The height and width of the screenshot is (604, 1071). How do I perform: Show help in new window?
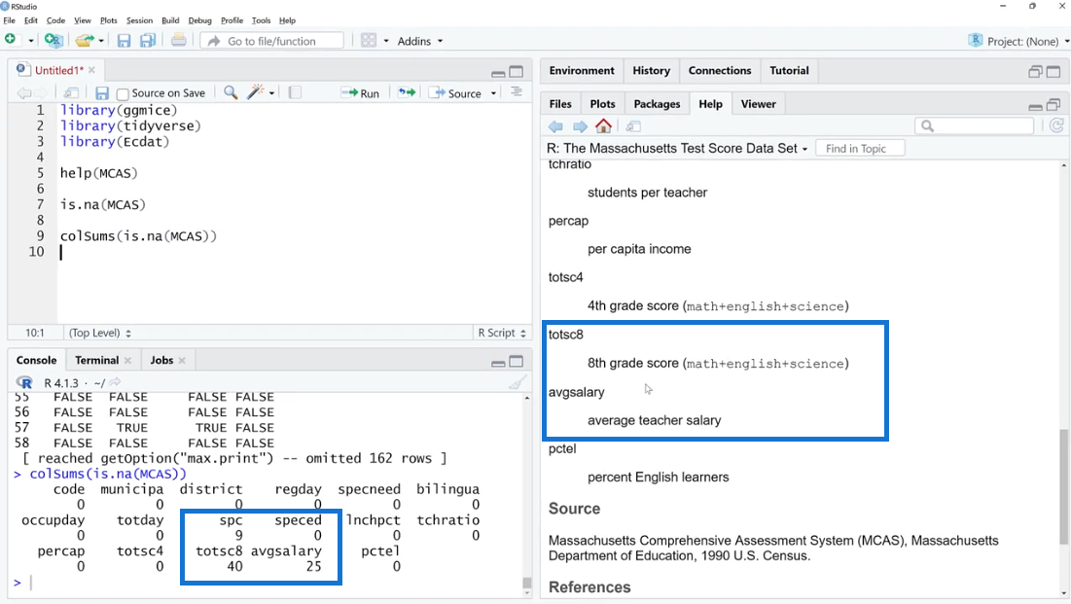coord(633,126)
